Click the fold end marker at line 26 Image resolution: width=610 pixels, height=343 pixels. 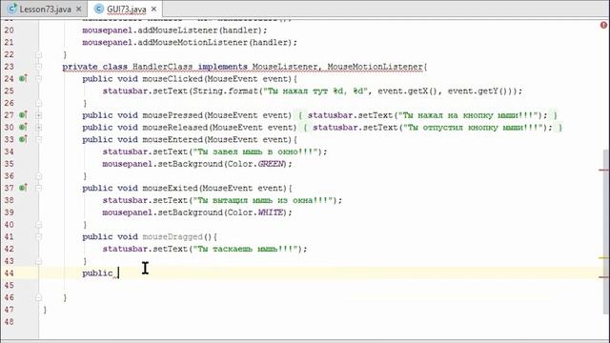click(38, 103)
